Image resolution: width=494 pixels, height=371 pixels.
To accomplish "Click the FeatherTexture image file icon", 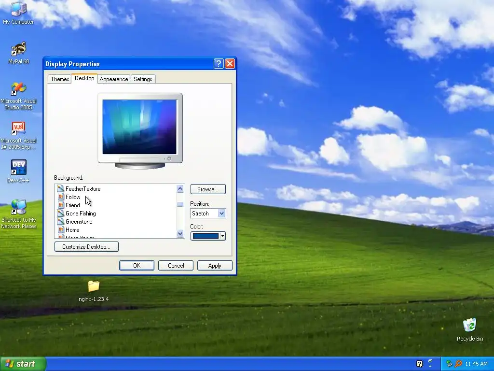I will coord(60,189).
